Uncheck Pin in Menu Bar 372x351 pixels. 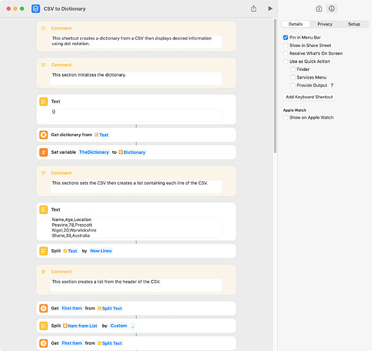point(286,37)
